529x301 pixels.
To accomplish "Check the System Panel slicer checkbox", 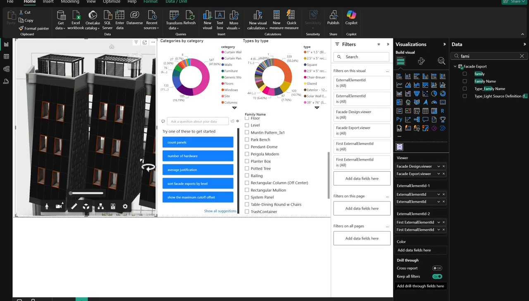I will tap(247, 197).
